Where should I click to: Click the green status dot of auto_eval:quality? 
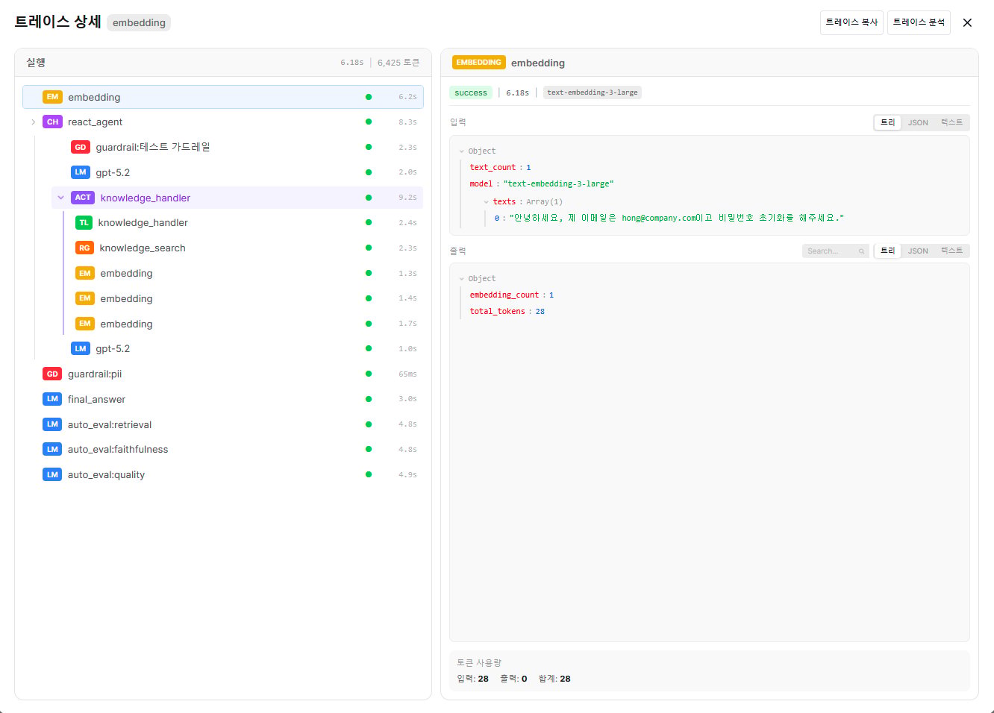point(369,475)
